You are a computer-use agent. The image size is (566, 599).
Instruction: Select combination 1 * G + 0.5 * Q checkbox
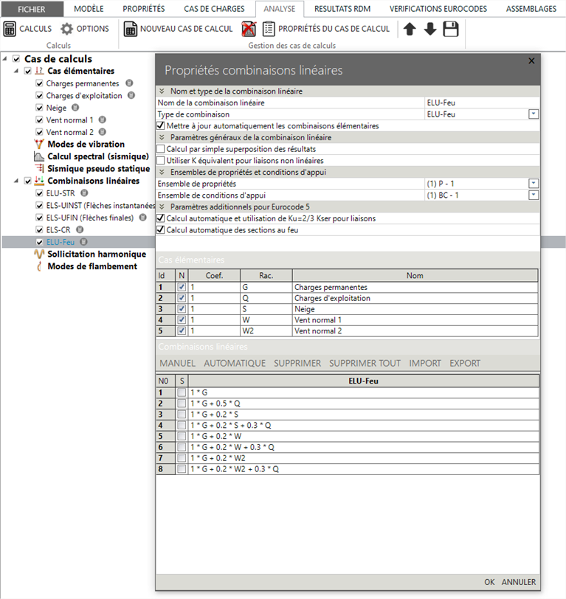[x=182, y=404]
